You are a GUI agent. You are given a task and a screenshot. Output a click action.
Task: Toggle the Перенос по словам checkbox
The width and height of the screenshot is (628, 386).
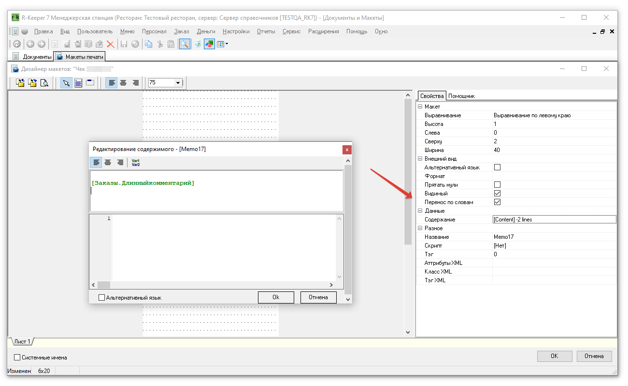[497, 202]
